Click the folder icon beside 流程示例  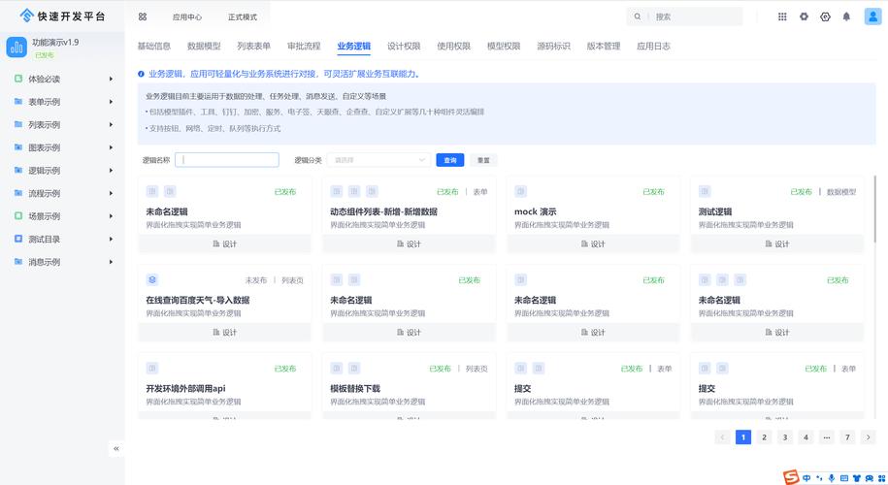[x=18, y=193]
